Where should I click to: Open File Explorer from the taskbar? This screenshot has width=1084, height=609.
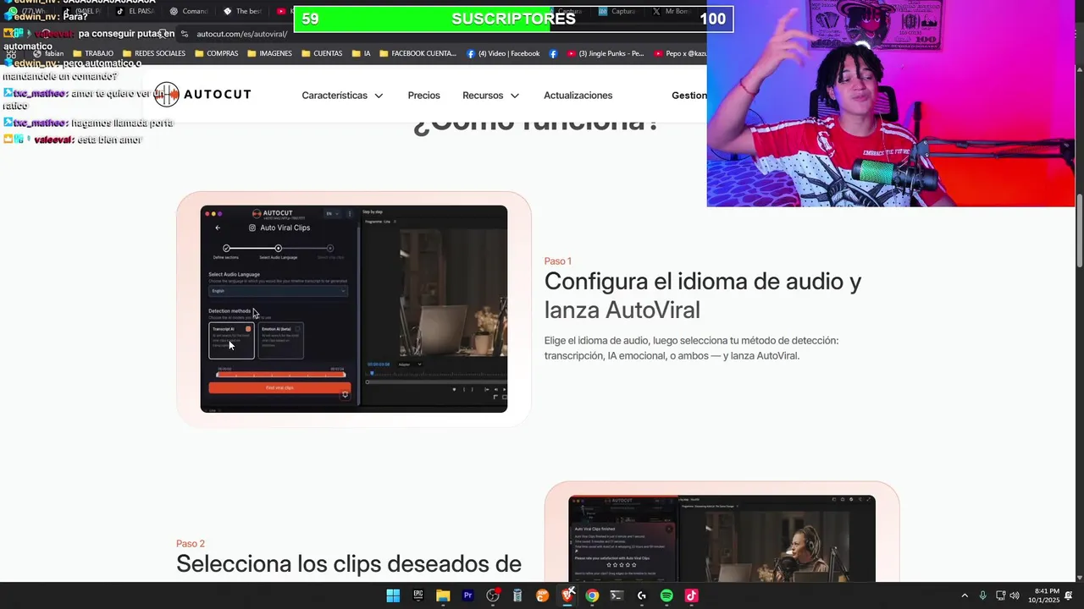click(x=443, y=595)
